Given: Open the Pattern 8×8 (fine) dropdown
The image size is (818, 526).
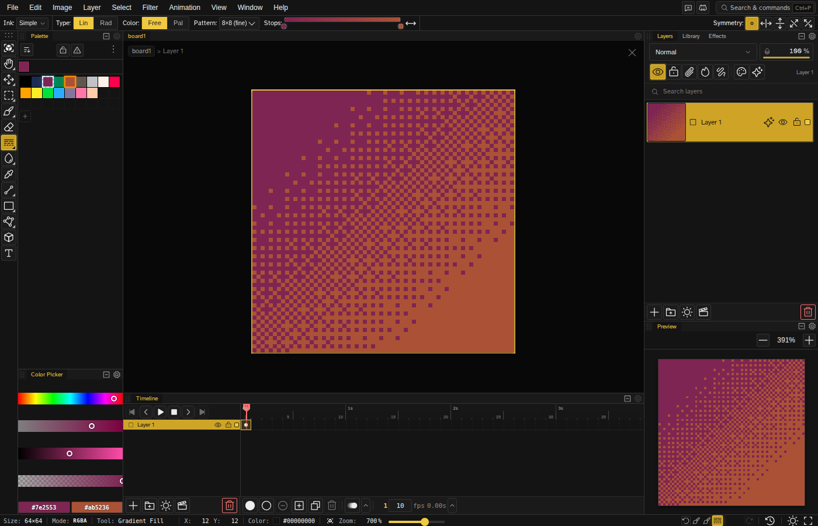Looking at the screenshot, I should pos(239,23).
